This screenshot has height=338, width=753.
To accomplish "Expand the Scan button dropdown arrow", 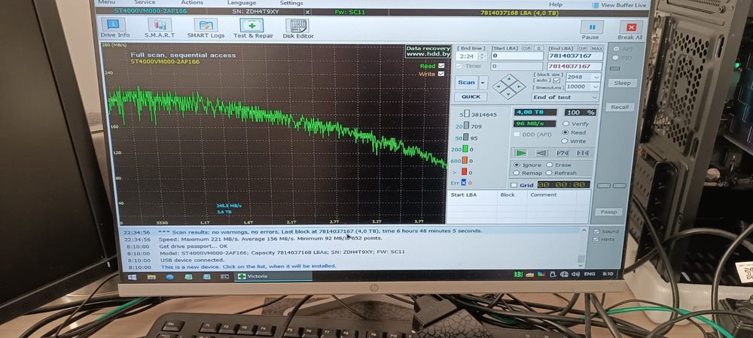I will tap(483, 83).
